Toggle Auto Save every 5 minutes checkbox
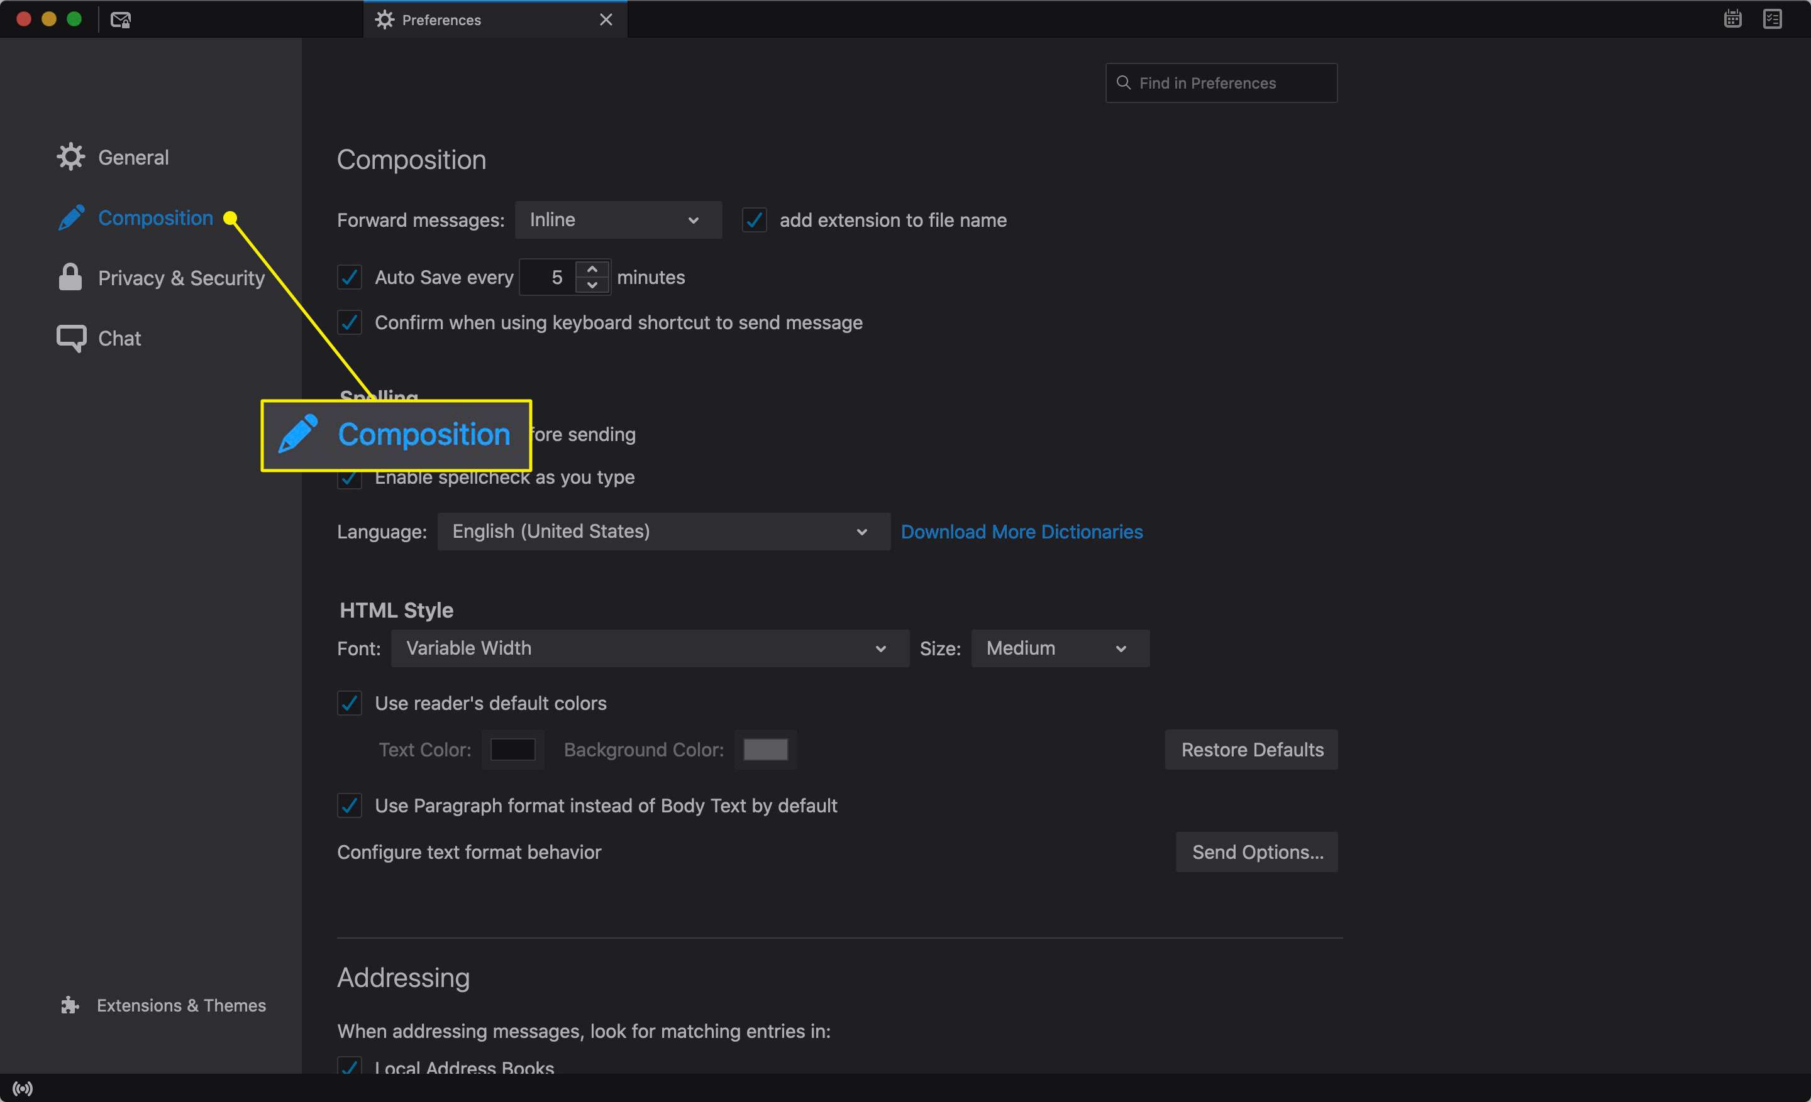Viewport: 1811px width, 1102px height. coord(350,276)
